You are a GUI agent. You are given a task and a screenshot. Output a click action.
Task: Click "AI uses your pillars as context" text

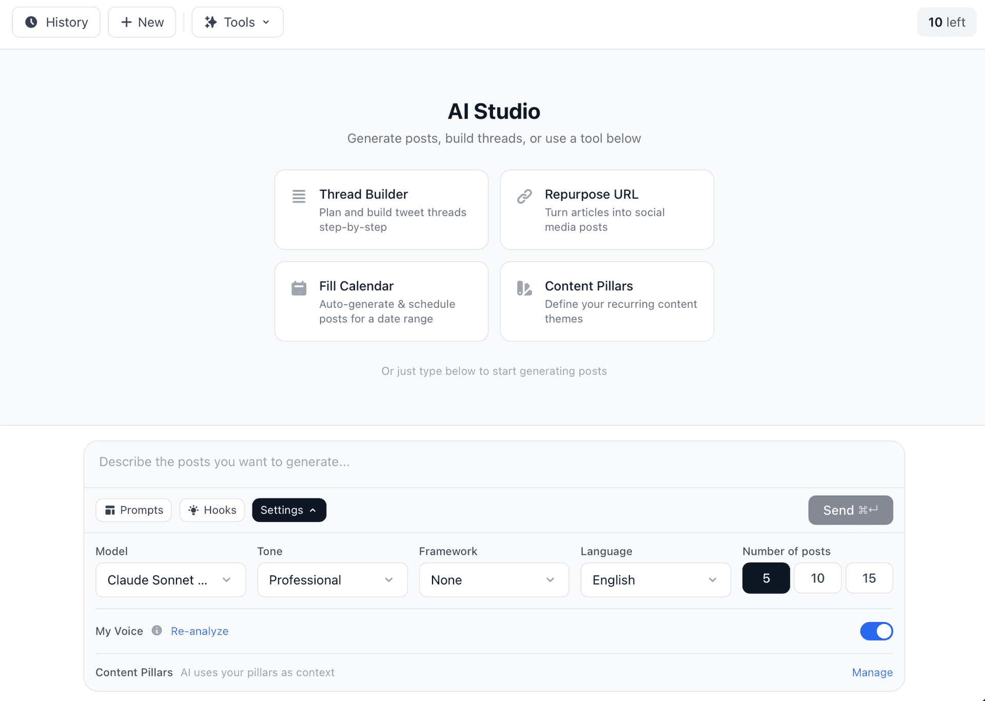pyautogui.click(x=258, y=672)
